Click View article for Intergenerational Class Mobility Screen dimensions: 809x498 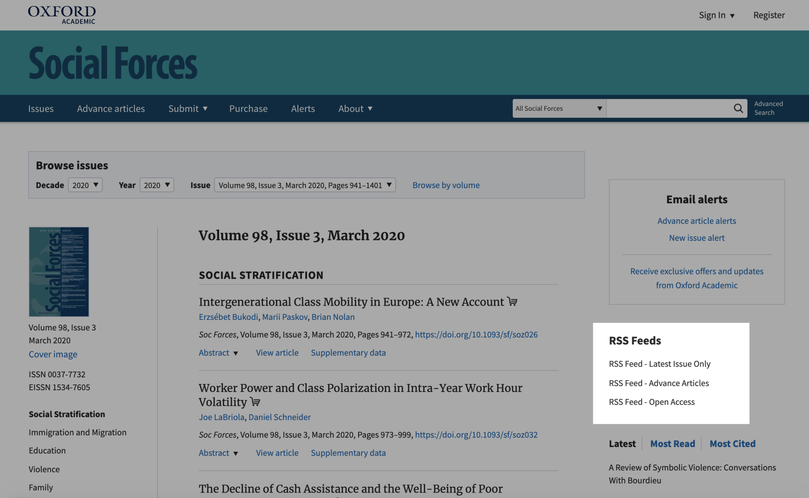coord(277,353)
